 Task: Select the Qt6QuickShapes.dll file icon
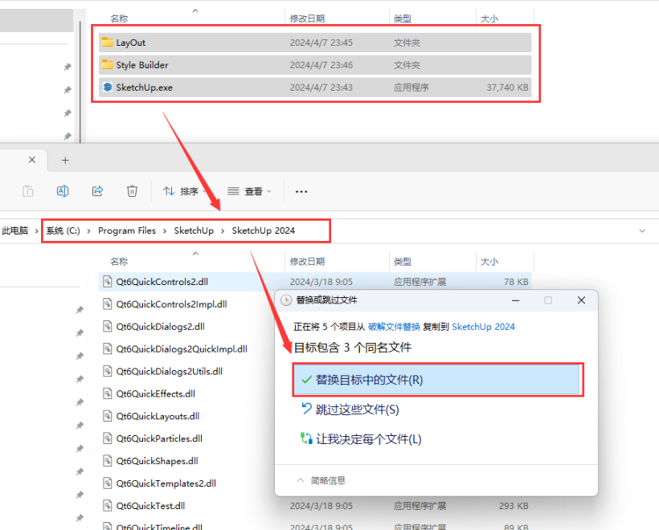click(108, 461)
